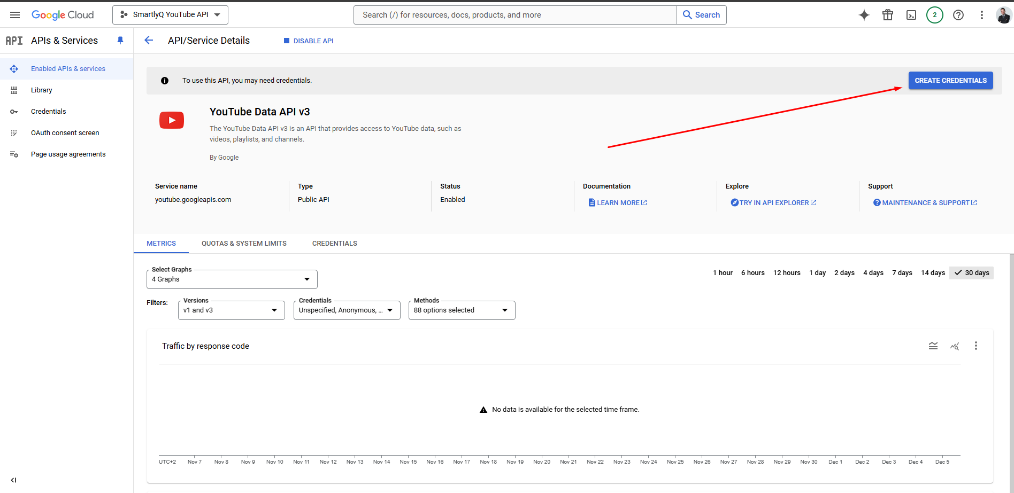Click the Disable API button
1014x493 pixels.
pos(309,41)
